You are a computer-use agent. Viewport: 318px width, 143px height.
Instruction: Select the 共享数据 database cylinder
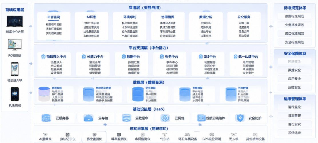pyautogui.click(x=231, y=94)
